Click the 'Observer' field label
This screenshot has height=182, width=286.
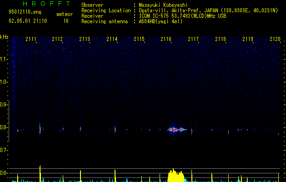[92, 5]
